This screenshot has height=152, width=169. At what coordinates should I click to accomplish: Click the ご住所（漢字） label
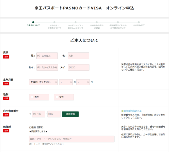pyautogui.click(x=36, y=127)
